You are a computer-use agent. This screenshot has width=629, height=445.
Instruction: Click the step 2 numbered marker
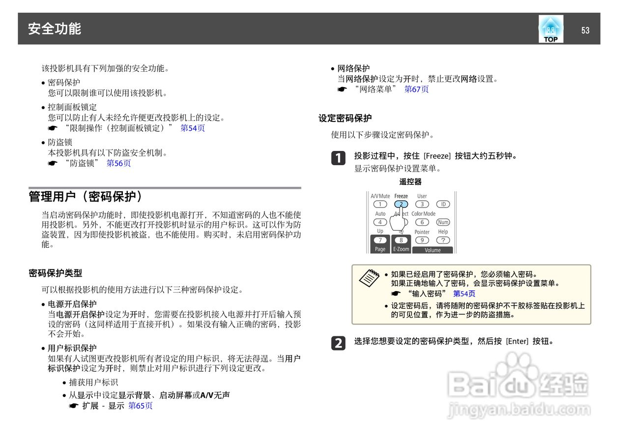338,344
